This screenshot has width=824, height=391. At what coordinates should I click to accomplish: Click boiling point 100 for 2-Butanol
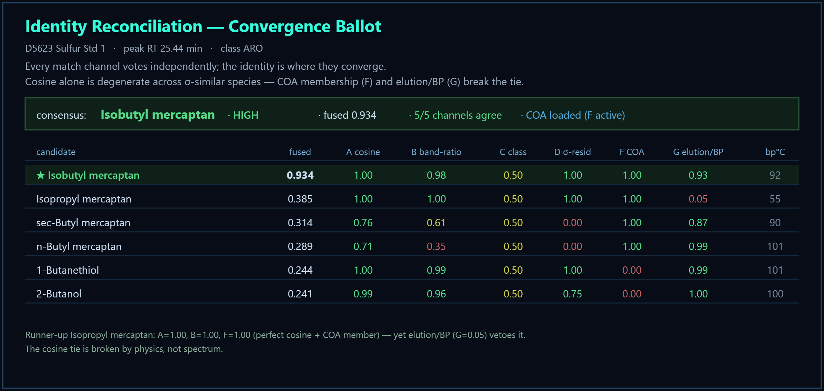coord(775,294)
